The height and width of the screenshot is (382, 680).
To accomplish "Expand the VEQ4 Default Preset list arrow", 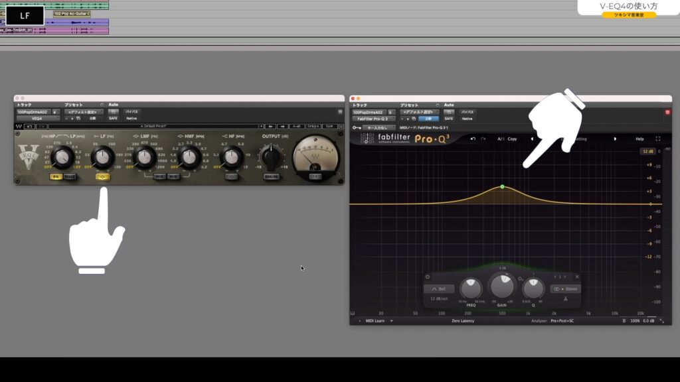I will pyautogui.click(x=261, y=127).
